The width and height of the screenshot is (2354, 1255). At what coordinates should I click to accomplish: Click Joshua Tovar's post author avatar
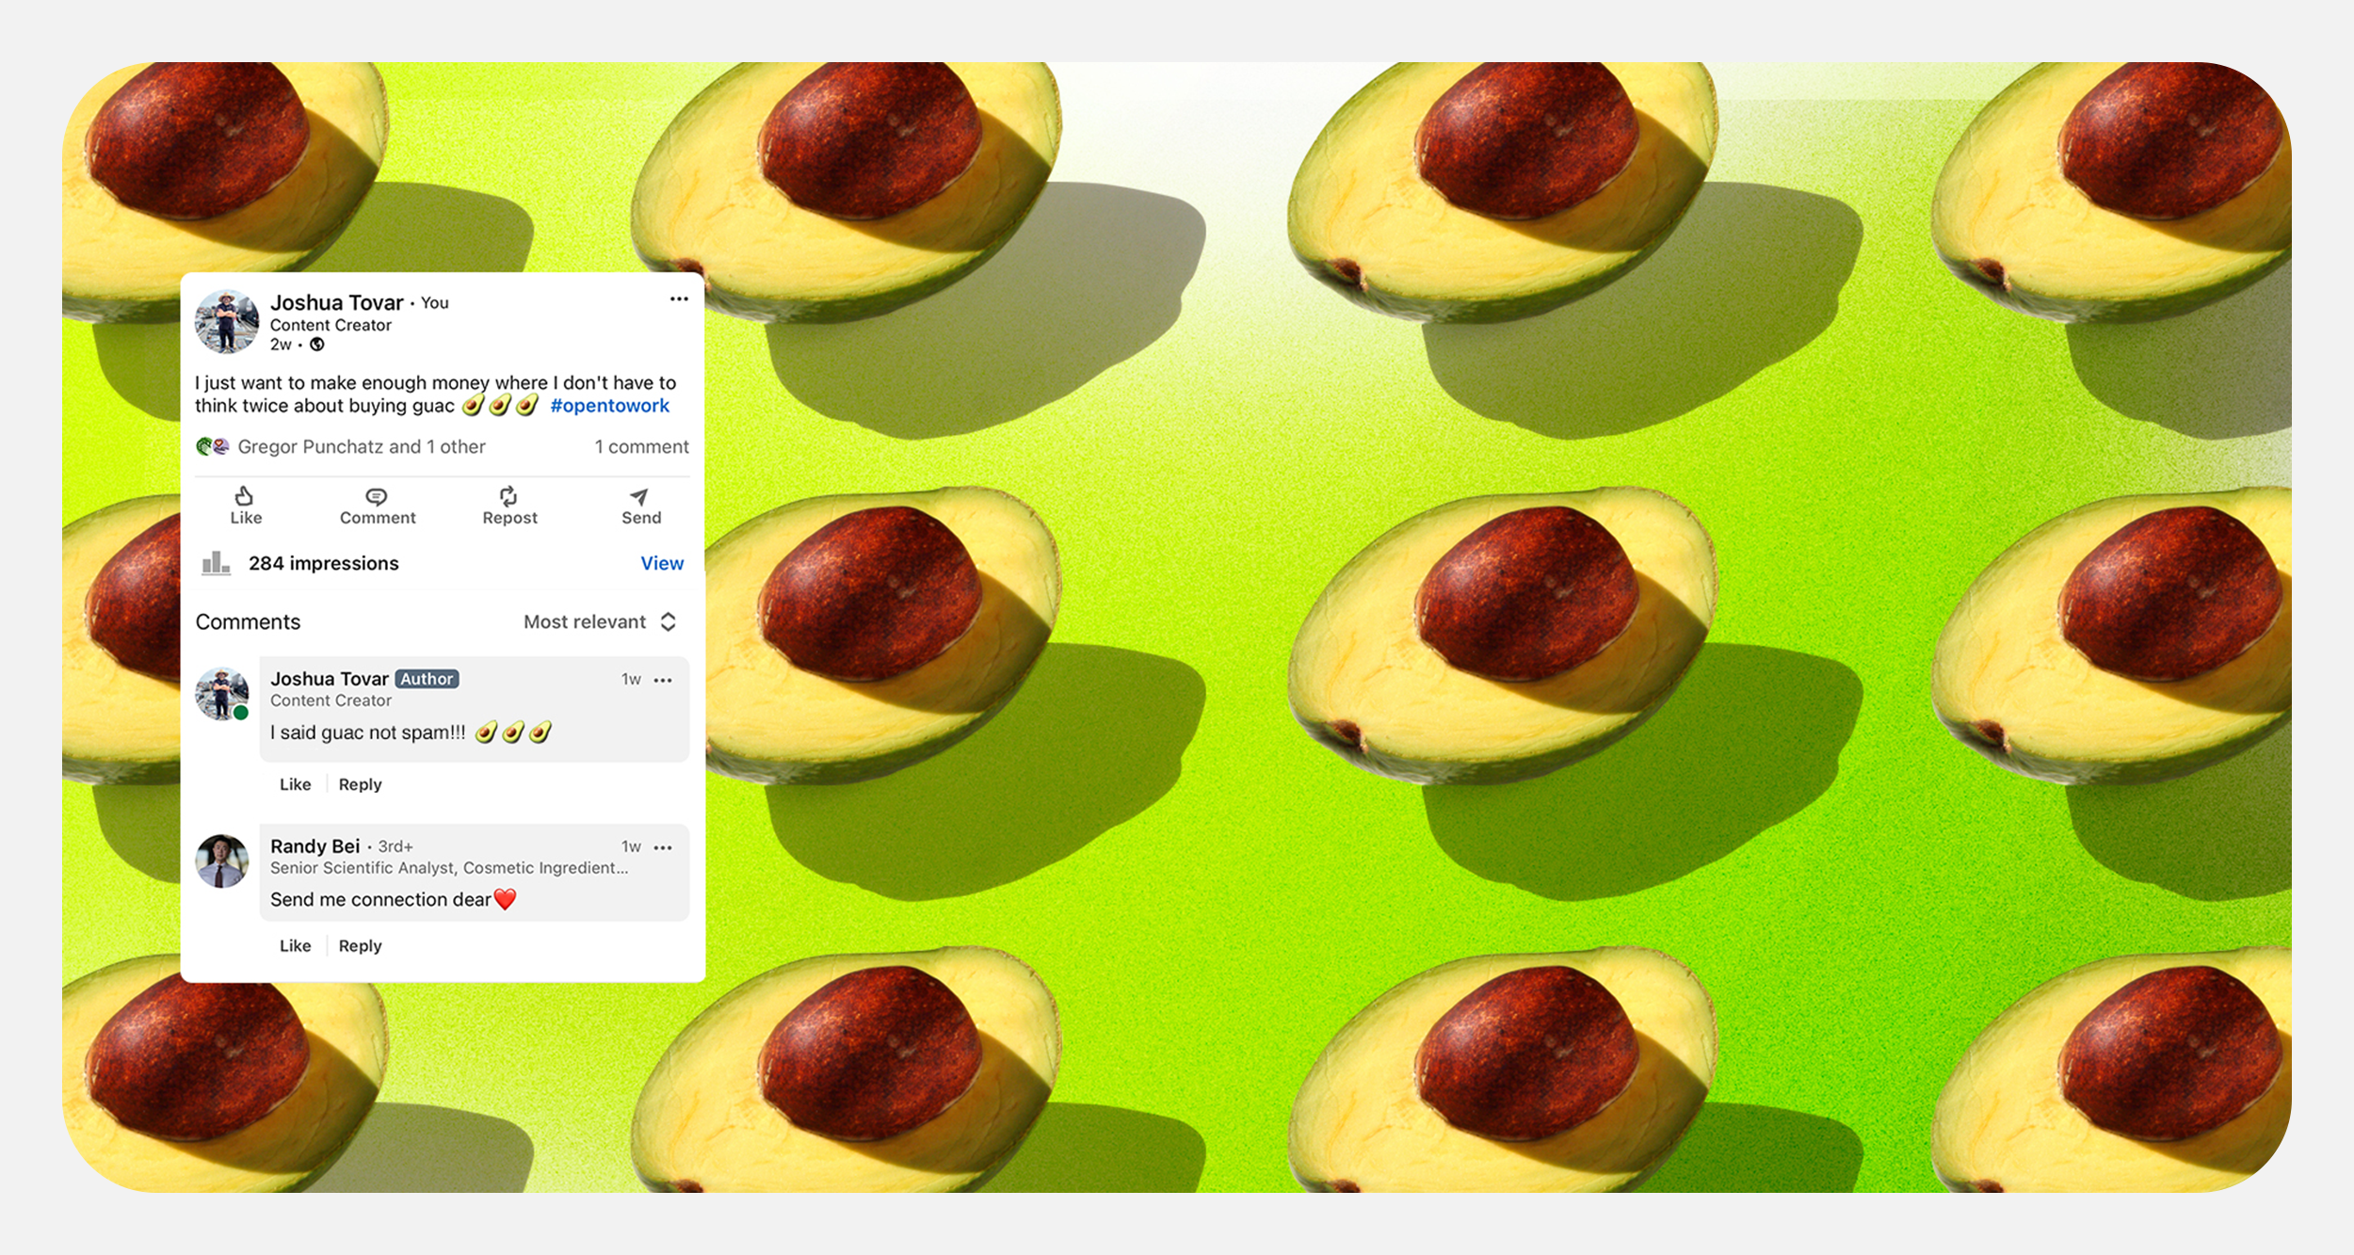[x=226, y=322]
